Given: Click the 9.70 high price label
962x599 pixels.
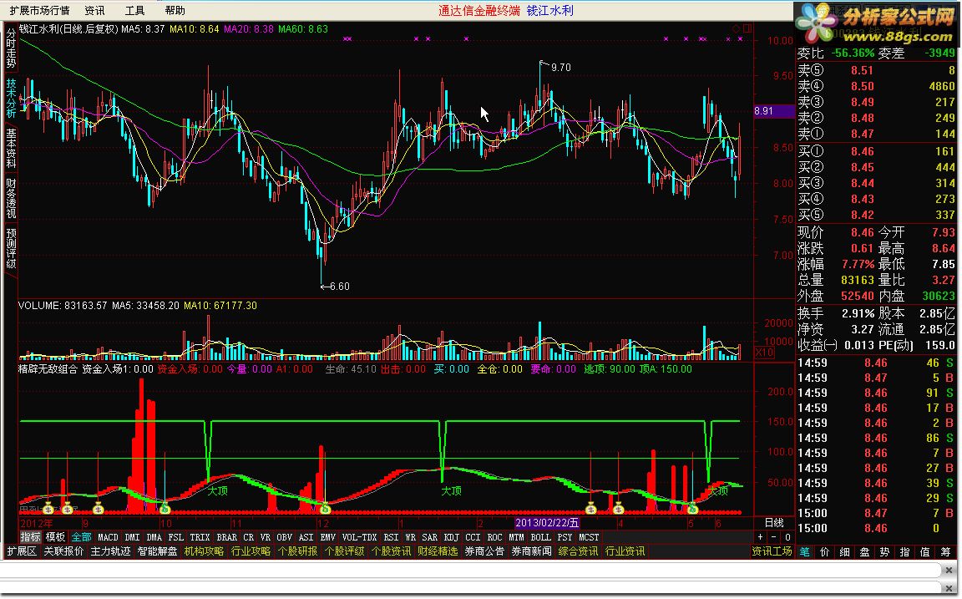Looking at the screenshot, I should pyautogui.click(x=561, y=68).
